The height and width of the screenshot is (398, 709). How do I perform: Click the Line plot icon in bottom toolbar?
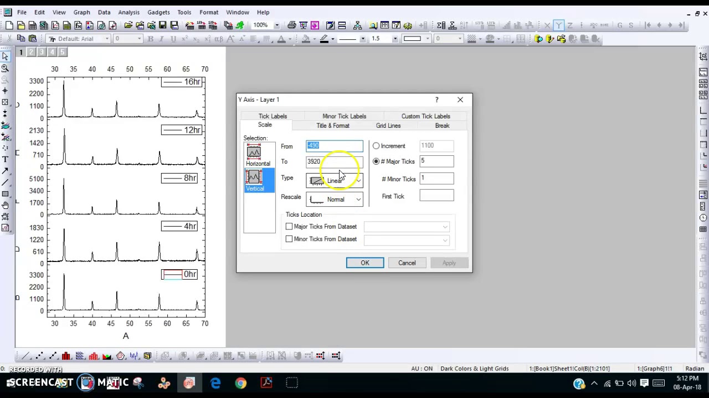tap(25, 355)
